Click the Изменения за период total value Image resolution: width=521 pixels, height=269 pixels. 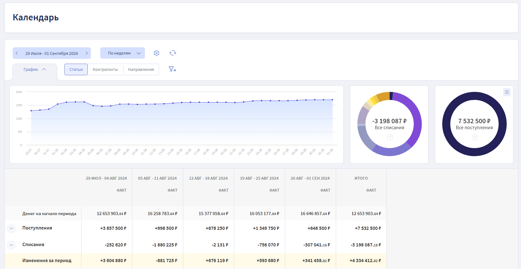pyautogui.click(x=365, y=261)
